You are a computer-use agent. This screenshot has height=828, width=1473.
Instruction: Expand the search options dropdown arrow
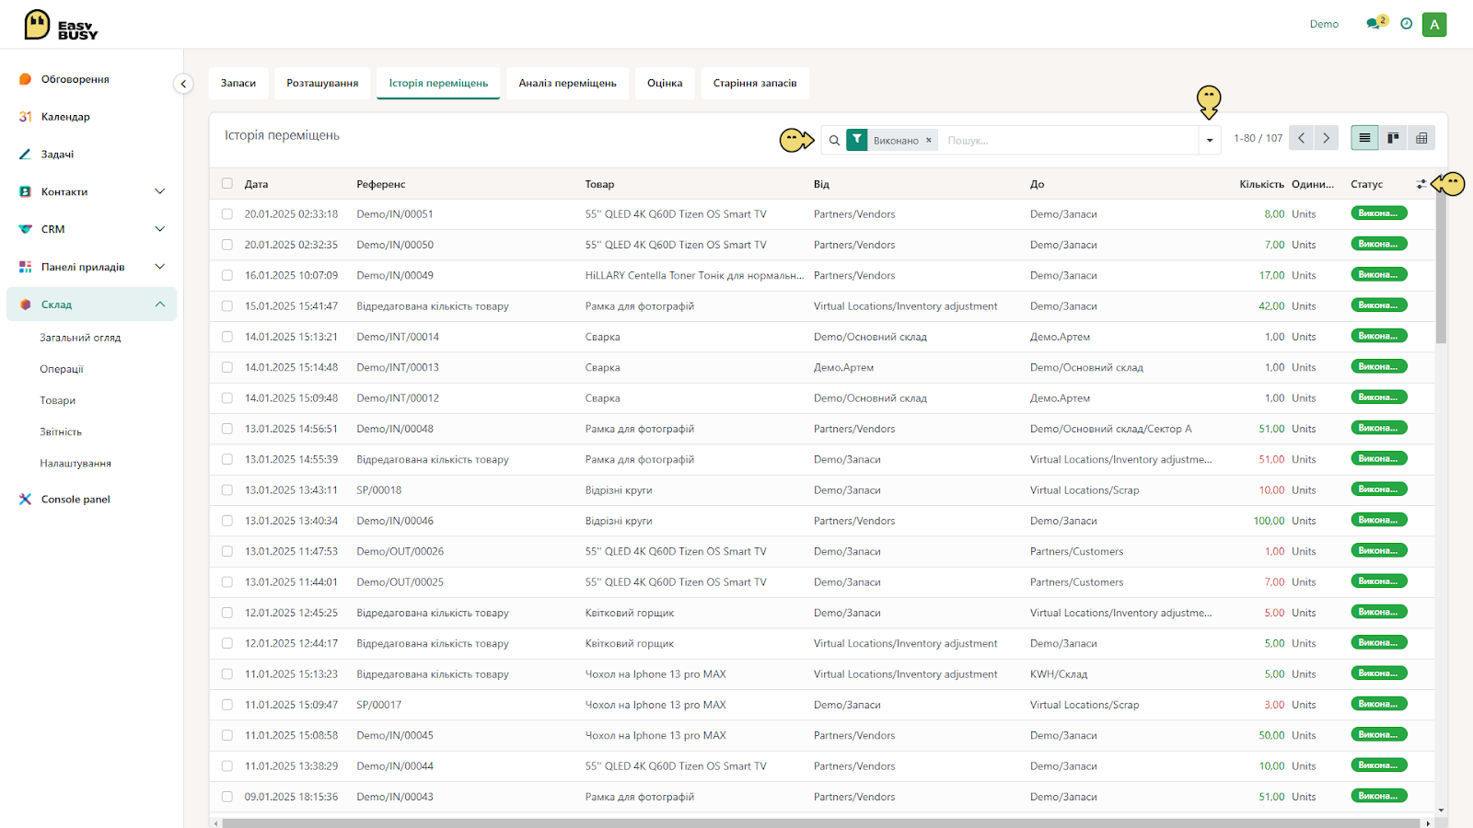pos(1210,140)
